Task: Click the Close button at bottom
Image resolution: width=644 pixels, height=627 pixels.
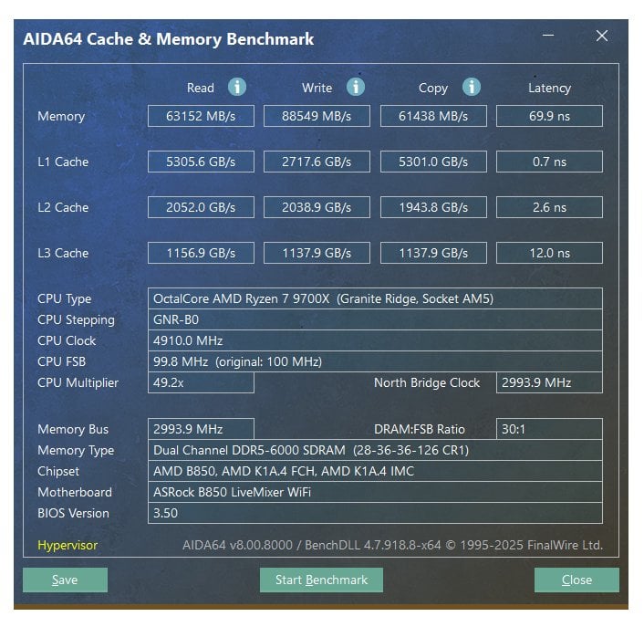Action: pos(576,580)
